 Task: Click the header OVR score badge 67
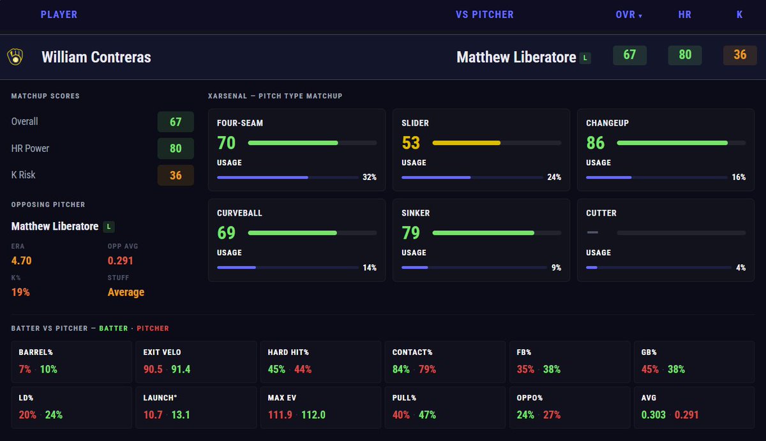point(629,55)
